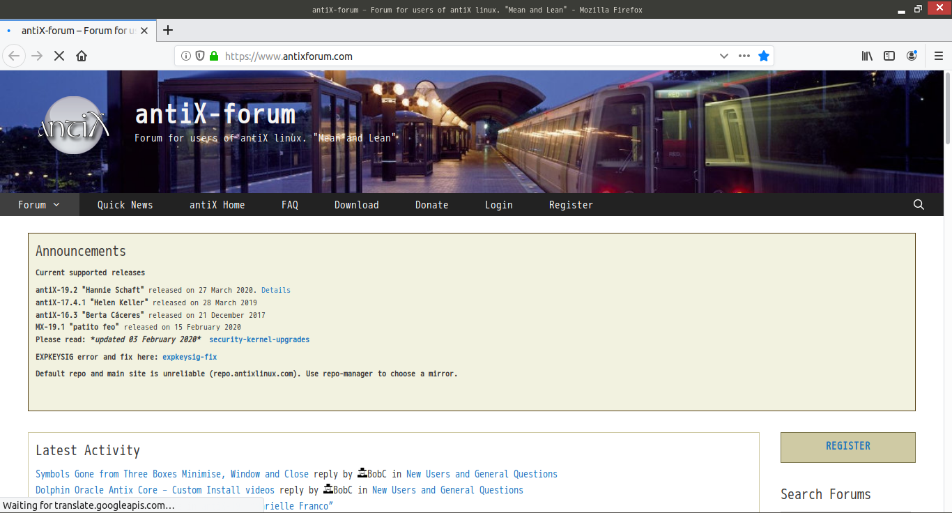The width and height of the screenshot is (952, 513).
Task: Open page actions three-dot menu
Action: coord(744,56)
